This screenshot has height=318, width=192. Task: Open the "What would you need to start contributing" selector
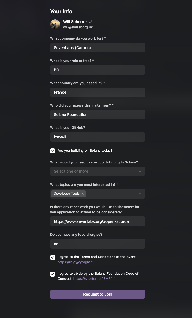pyautogui.click(x=97, y=171)
